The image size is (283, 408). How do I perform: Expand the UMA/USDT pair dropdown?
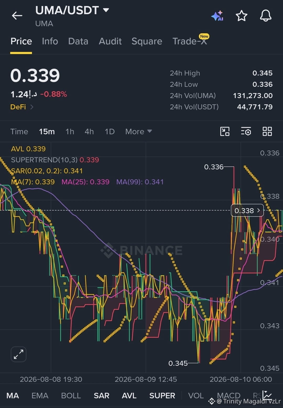[106, 10]
